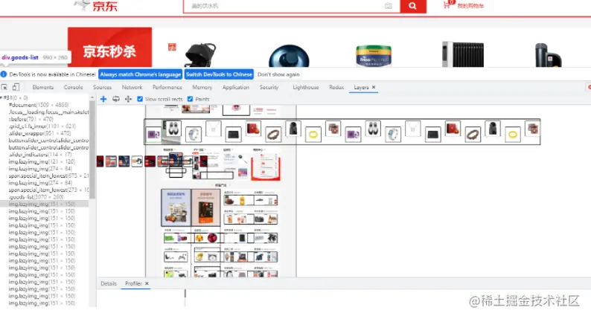
Task: Click the red error indicator in DevTools
Action: (589, 87)
